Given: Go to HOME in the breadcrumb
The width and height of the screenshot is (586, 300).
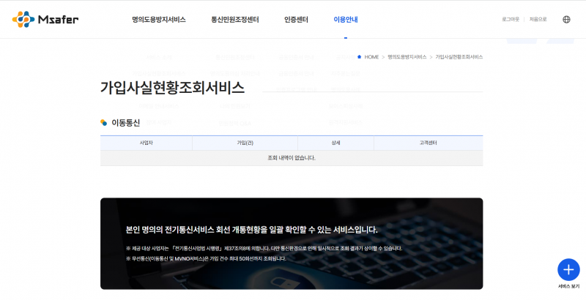Looking at the screenshot, I should [x=371, y=57].
